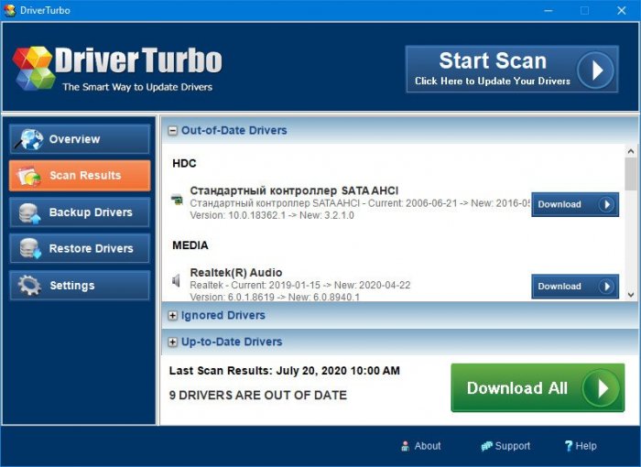Click the Up-to-Date Drivers header label
641x467 pixels.
pyautogui.click(x=232, y=342)
